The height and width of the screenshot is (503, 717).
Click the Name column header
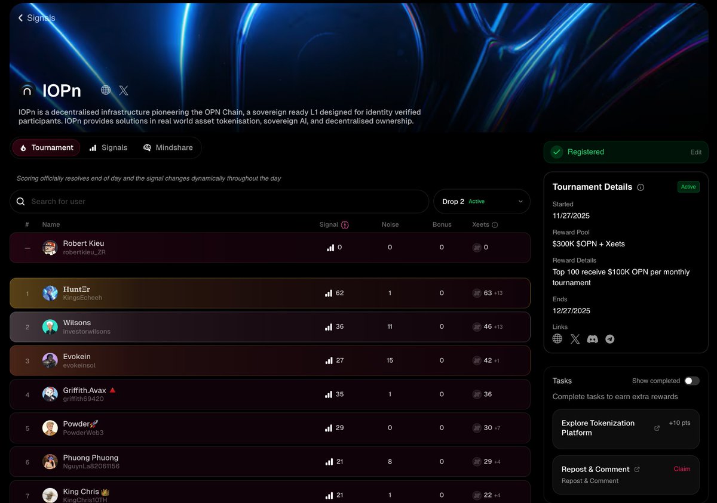[51, 225]
